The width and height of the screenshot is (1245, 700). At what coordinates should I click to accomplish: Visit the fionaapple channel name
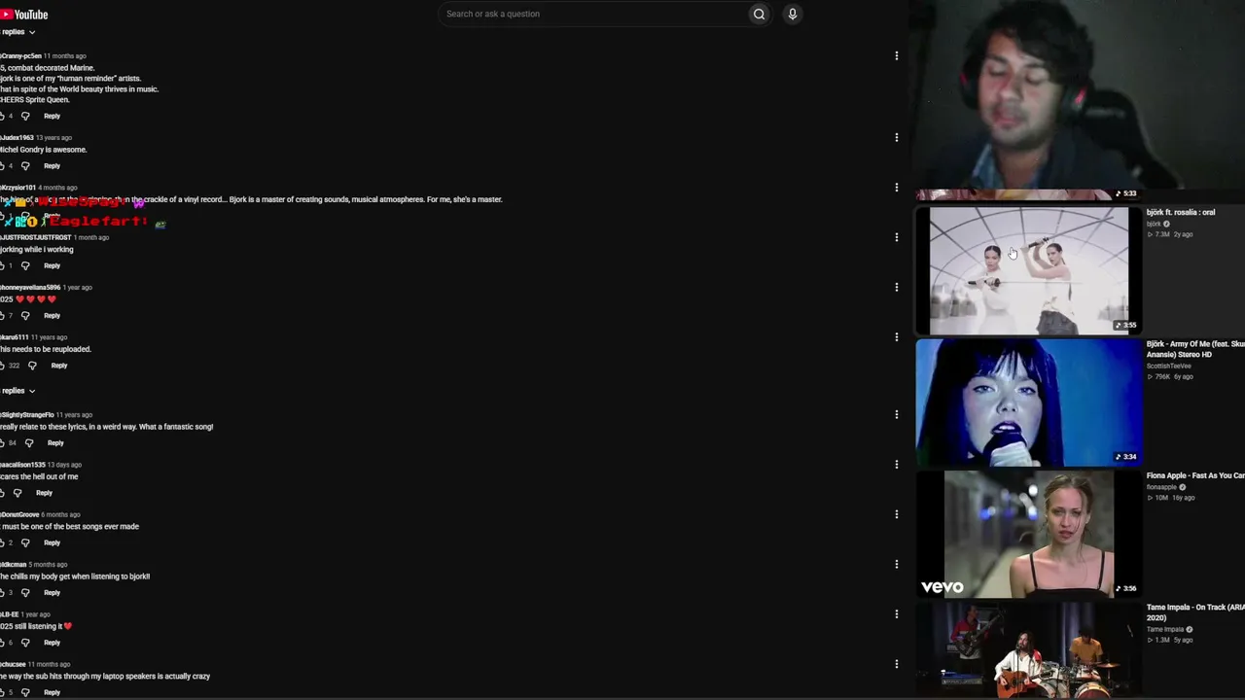click(x=1161, y=487)
